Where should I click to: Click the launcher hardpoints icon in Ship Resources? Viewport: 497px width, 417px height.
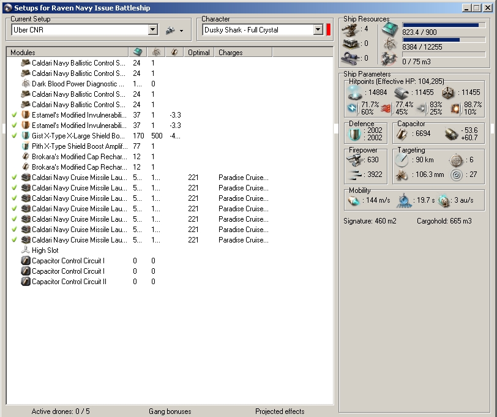pyautogui.click(x=350, y=43)
